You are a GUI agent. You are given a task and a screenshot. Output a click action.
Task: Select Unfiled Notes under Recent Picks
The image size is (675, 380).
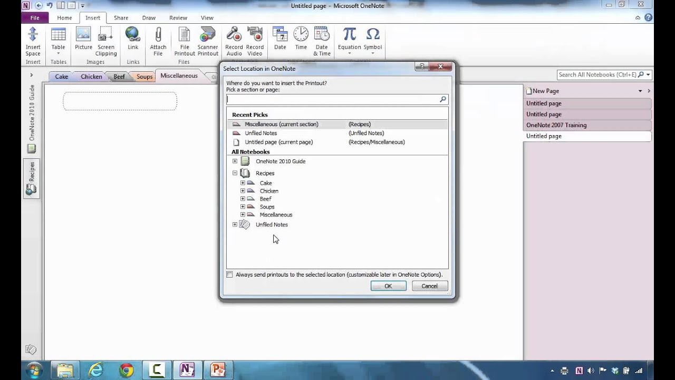tap(337, 133)
